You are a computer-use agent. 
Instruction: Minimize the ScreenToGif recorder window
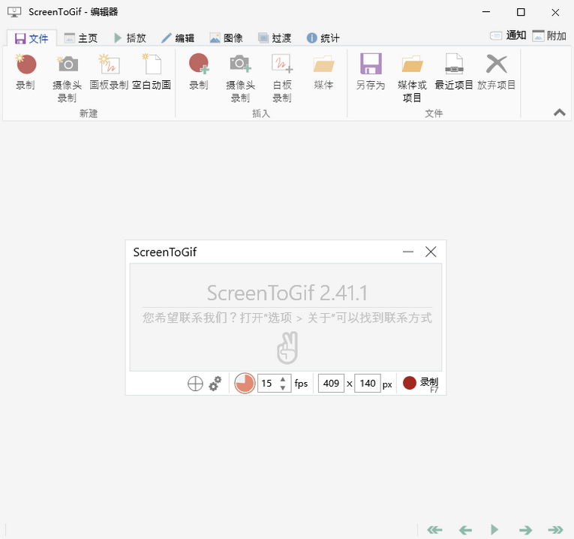(x=408, y=252)
